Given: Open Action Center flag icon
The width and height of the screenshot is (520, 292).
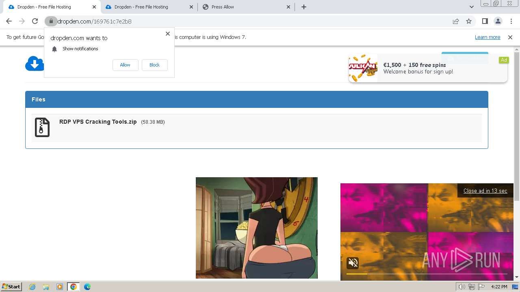Looking at the screenshot, I should (x=481, y=287).
